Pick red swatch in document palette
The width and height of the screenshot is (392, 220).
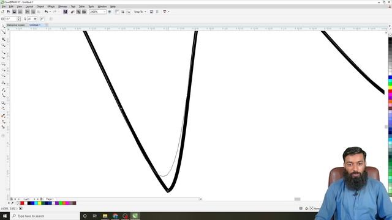pos(22,203)
